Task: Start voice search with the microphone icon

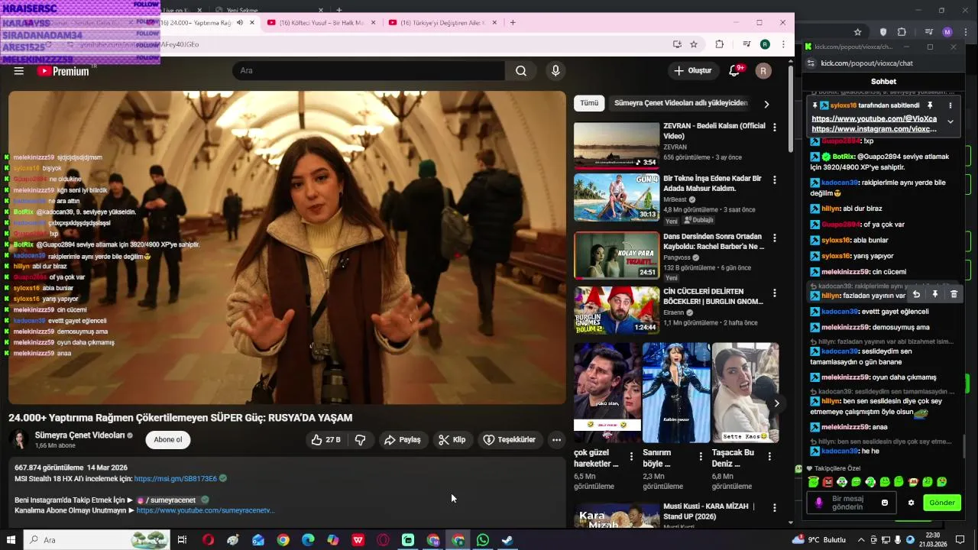Action: (x=555, y=71)
